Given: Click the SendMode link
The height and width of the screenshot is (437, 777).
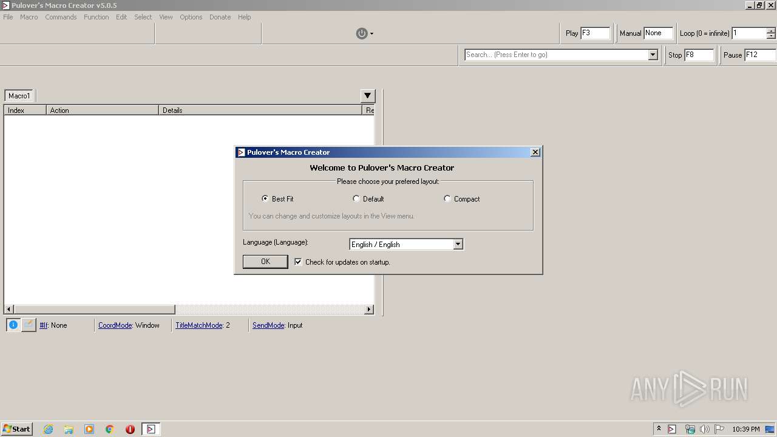Looking at the screenshot, I should point(268,325).
